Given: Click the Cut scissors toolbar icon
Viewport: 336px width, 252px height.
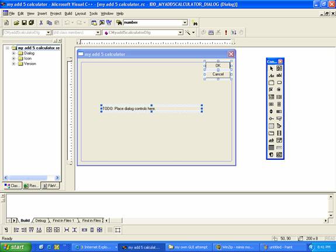Looking at the screenshot, I should pos(41,23).
